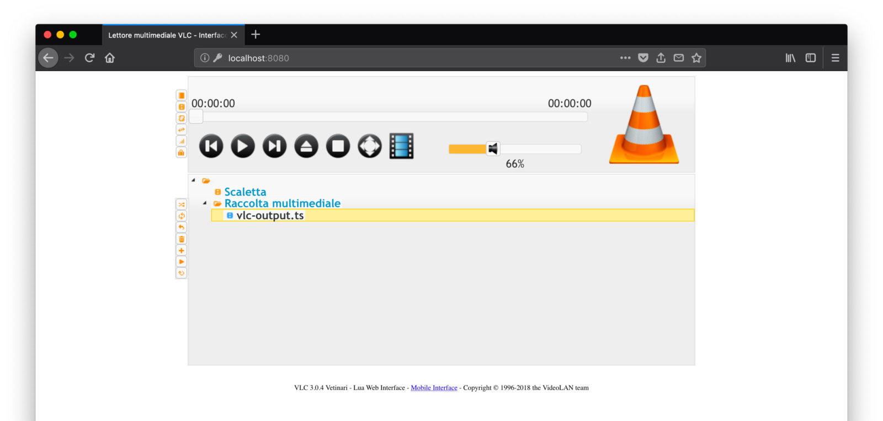
Task: Skip to the next track
Action: [x=274, y=146]
